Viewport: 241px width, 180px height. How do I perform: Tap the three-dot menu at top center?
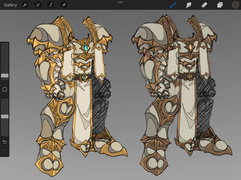tap(120, 2)
